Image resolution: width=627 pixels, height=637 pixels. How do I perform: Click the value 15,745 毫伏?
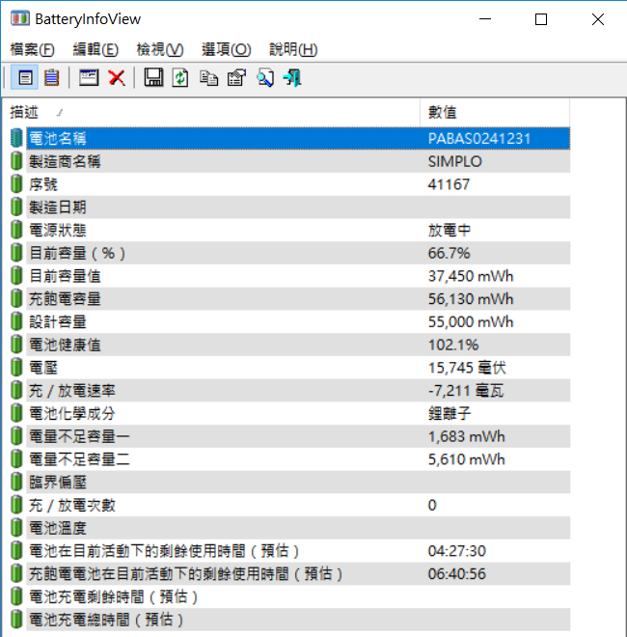[467, 368]
